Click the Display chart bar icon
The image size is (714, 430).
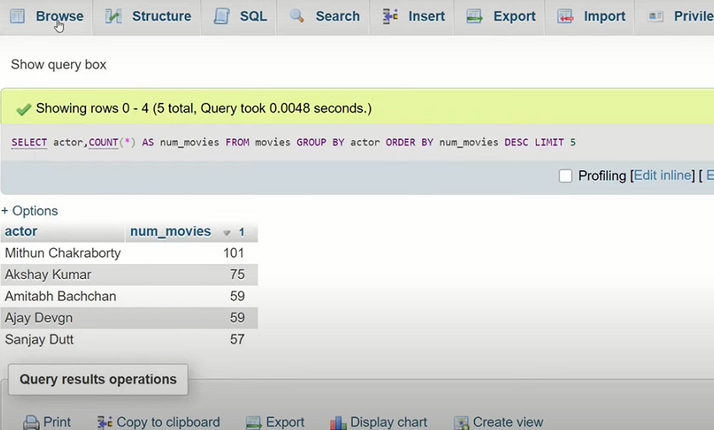(338, 422)
